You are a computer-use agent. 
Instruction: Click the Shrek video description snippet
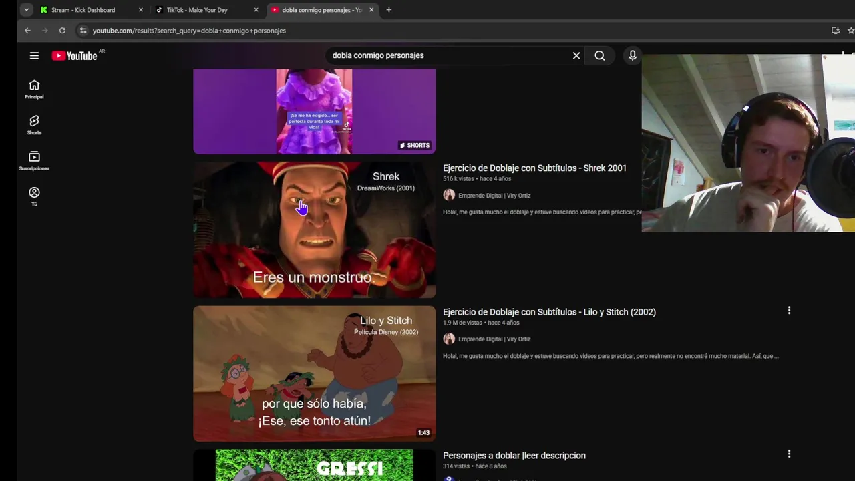click(x=542, y=212)
